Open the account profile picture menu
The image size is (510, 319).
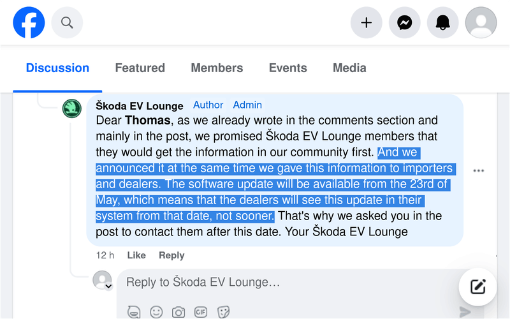point(481,23)
